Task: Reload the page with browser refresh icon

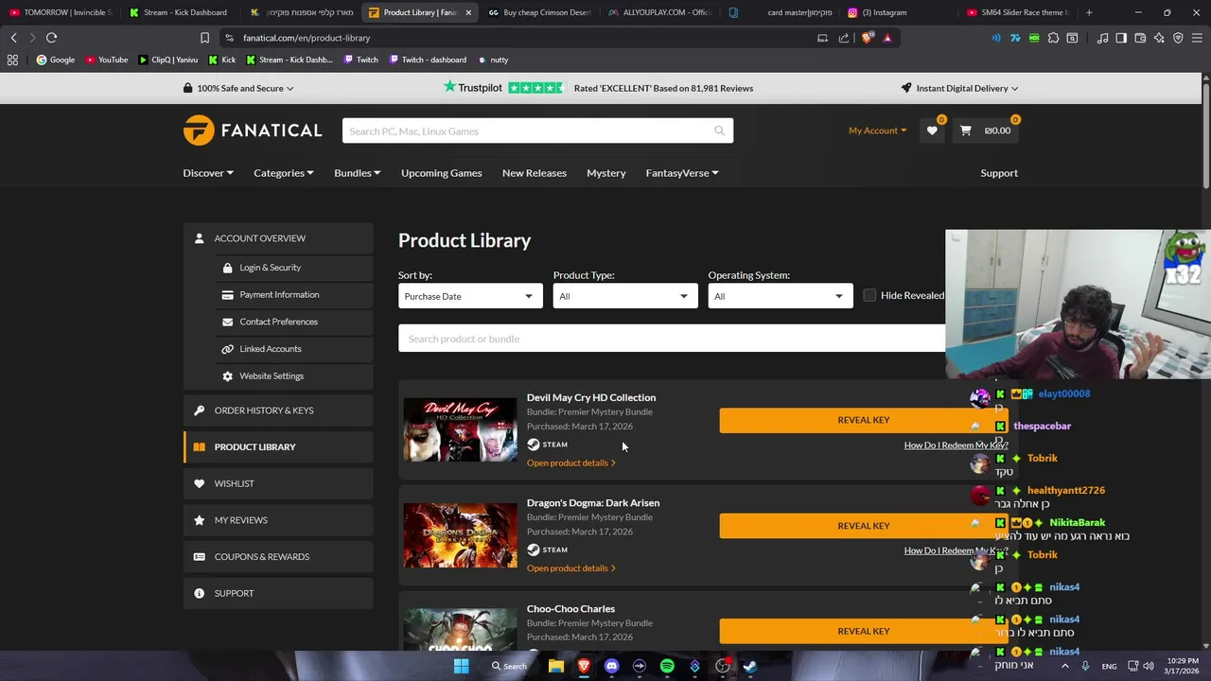Action: (51, 38)
